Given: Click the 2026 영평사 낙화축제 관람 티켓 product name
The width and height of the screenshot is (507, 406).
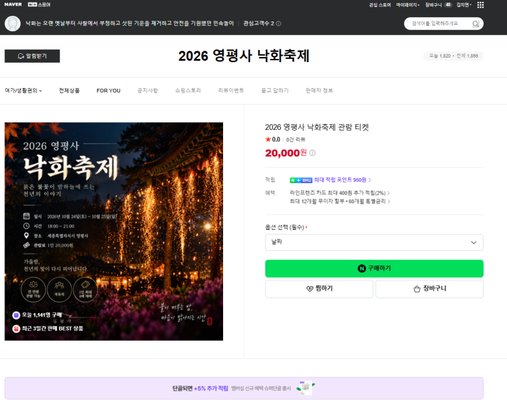Looking at the screenshot, I should [317, 127].
